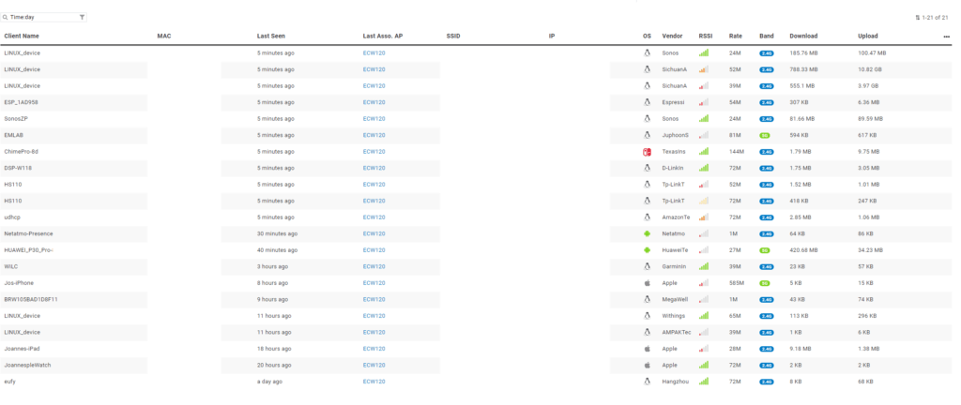Select the BRW105BAD1D8F11 client row

[31, 299]
